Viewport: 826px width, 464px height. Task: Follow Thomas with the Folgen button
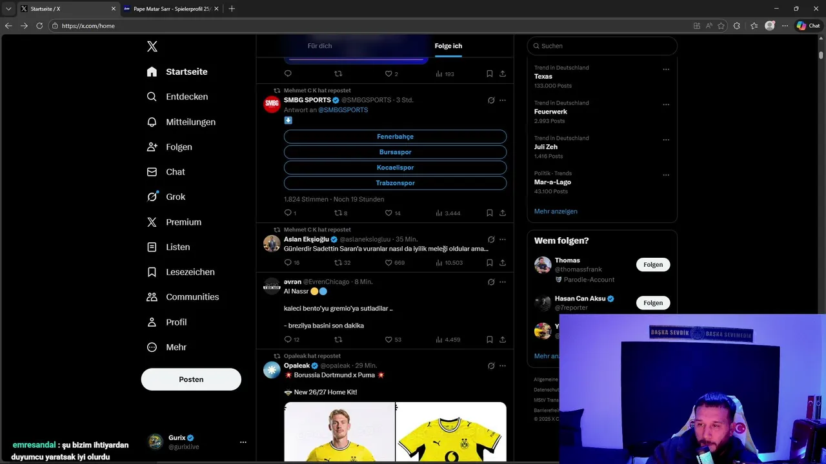(x=653, y=265)
